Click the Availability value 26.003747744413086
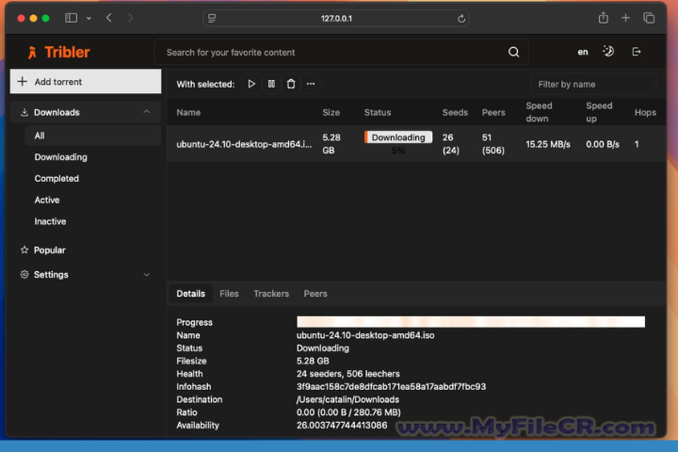 [342, 425]
